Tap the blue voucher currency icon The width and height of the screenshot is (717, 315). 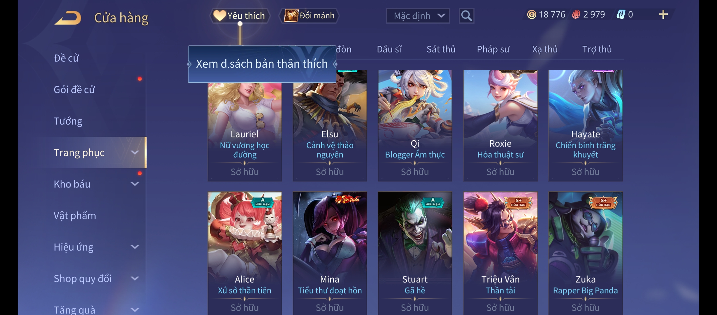click(621, 15)
